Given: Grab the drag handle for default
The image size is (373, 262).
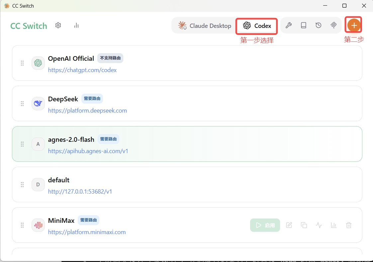Looking at the screenshot, I should click(22, 185).
